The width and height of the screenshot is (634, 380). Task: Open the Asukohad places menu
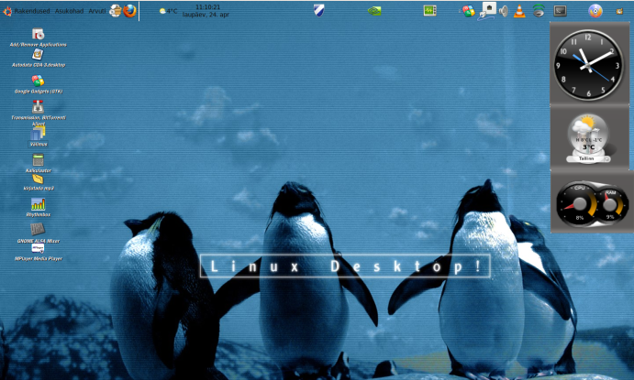pos(69,11)
